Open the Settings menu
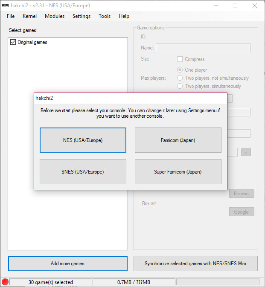 (82, 16)
